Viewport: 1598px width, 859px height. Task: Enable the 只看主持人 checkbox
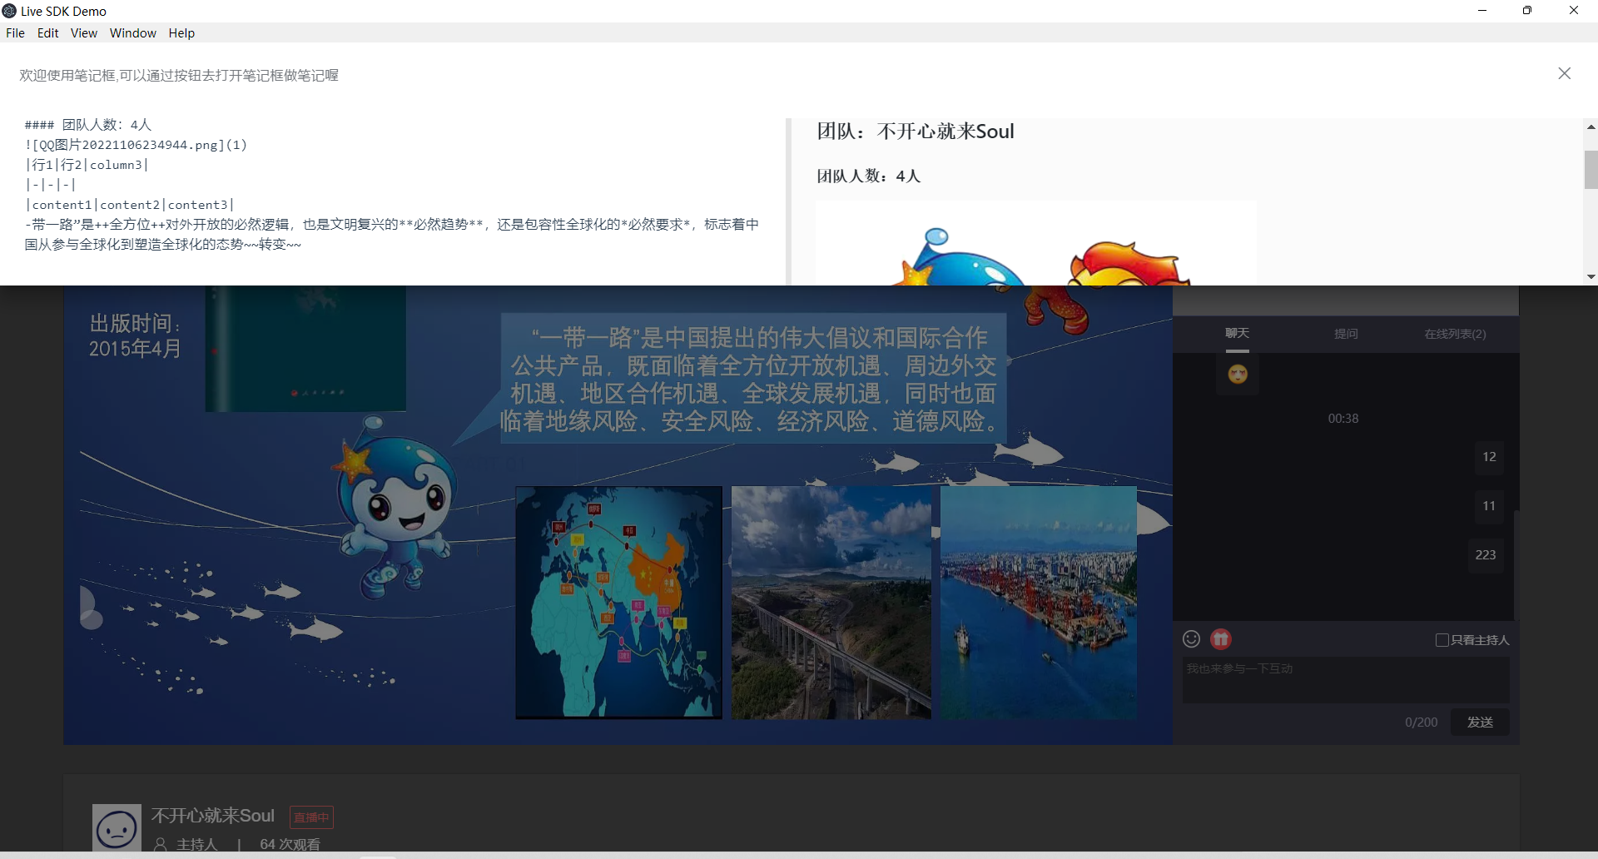click(x=1442, y=640)
